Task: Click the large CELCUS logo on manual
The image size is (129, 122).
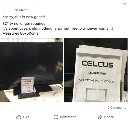Action: pyautogui.click(x=98, y=64)
